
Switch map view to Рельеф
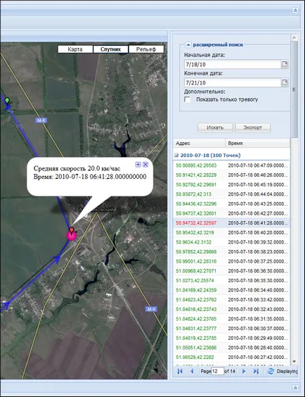click(x=146, y=49)
